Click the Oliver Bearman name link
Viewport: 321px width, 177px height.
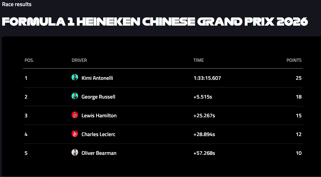coord(99,153)
